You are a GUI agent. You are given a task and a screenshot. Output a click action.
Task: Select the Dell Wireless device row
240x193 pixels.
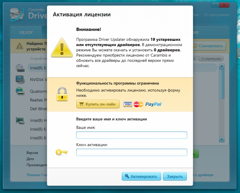click(38, 109)
